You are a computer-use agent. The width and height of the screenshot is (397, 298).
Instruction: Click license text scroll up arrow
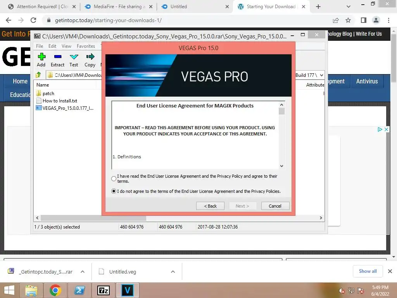pyautogui.click(x=281, y=105)
